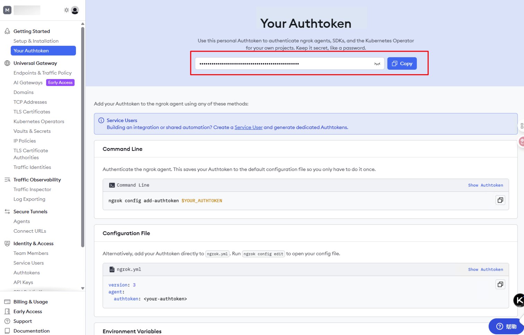Copy the ngrok config add-authtoken command
524x335 pixels.
click(500, 200)
